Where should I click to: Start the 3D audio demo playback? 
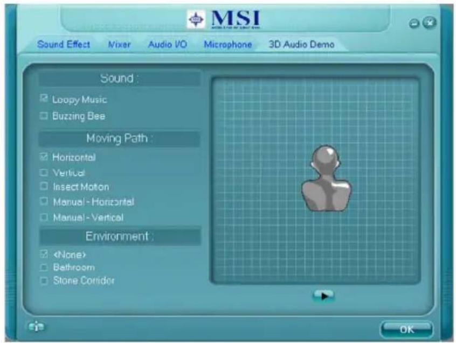pyautogui.click(x=323, y=296)
